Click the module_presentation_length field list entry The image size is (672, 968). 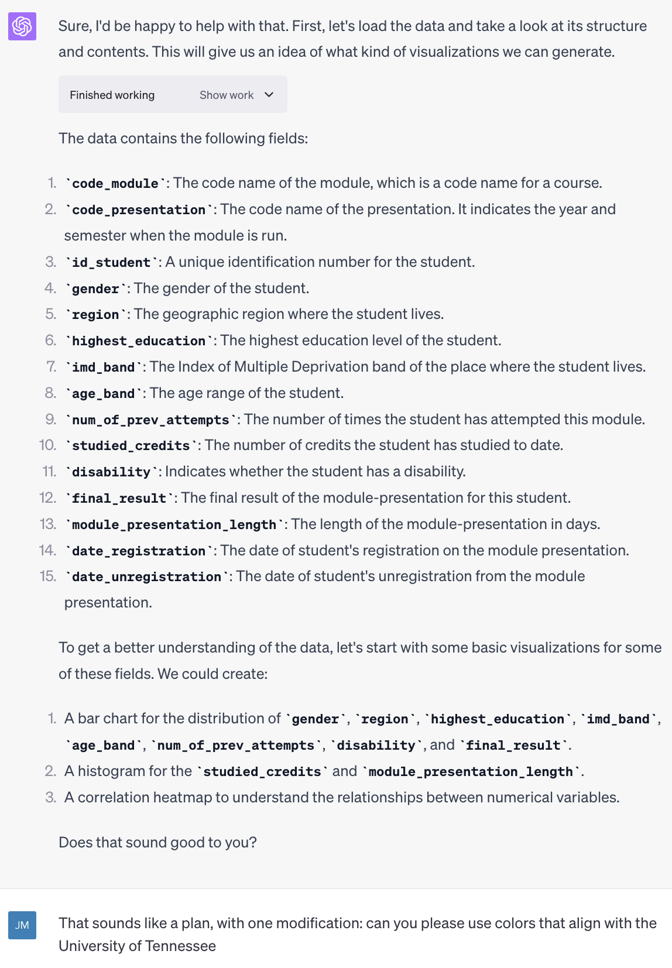pyautogui.click(x=174, y=524)
